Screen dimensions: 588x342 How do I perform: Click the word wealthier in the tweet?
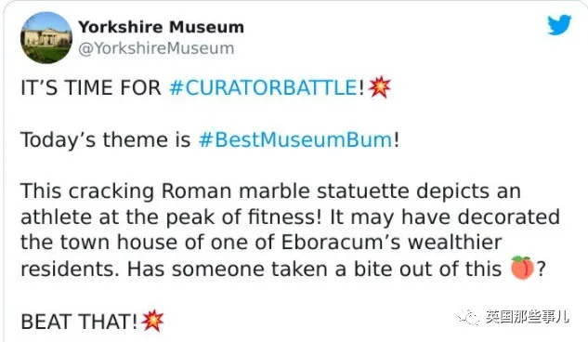click(454, 243)
